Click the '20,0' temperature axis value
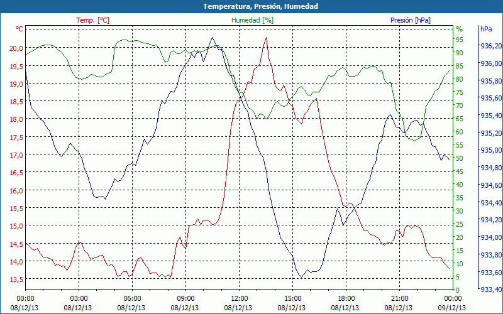The height and width of the screenshot is (314, 503). pos(16,48)
